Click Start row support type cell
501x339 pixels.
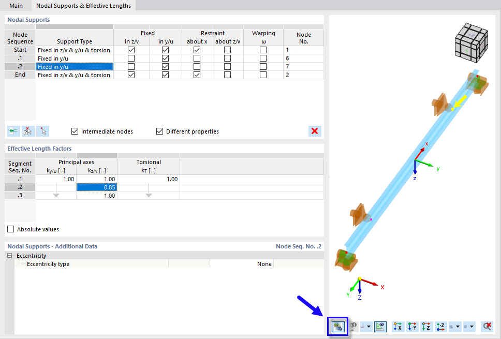75,50
